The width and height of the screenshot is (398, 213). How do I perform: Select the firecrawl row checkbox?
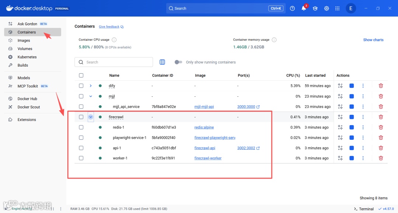[x=81, y=117]
